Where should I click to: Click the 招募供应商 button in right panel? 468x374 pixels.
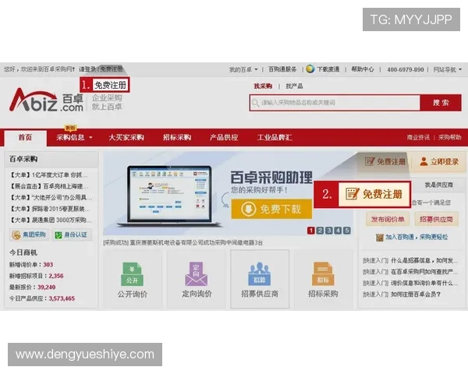(x=436, y=220)
